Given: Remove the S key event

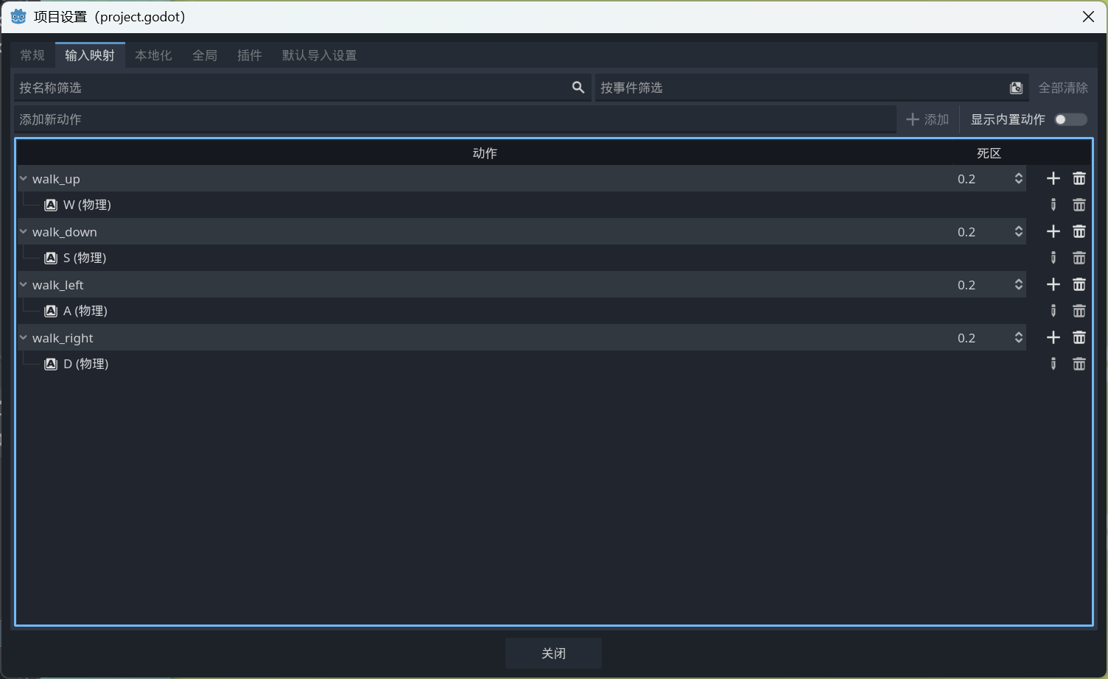Looking at the screenshot, I should point(1079,258).
